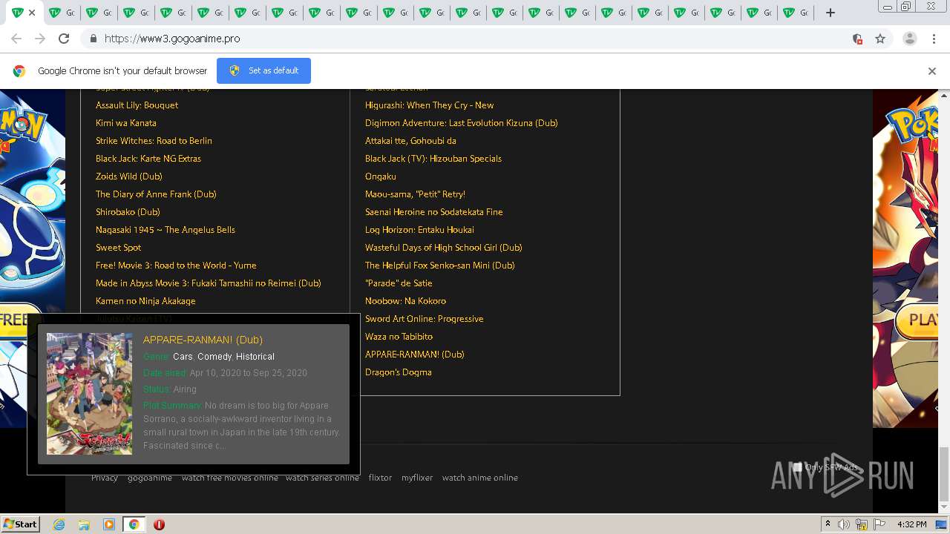Open the myflixer footer link
The image size is (950, 534).
(417, 478)
